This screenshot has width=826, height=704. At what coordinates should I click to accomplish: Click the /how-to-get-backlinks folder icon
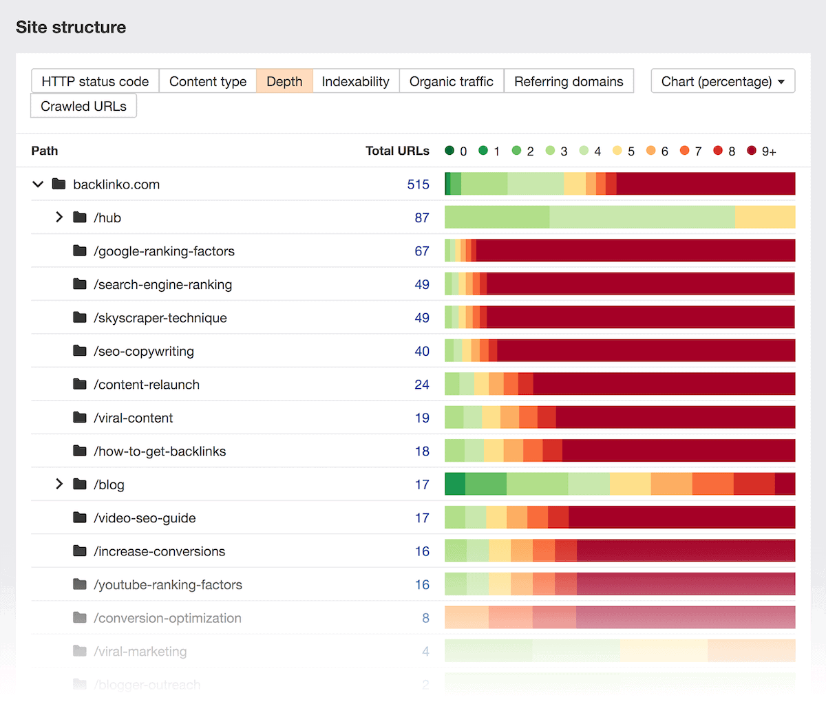[x=80, y=451]
